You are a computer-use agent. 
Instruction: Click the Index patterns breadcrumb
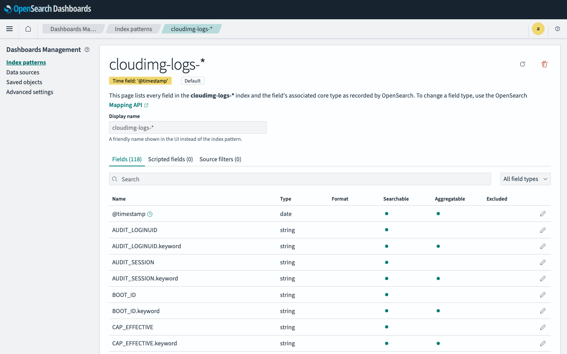tap(133, 29)
